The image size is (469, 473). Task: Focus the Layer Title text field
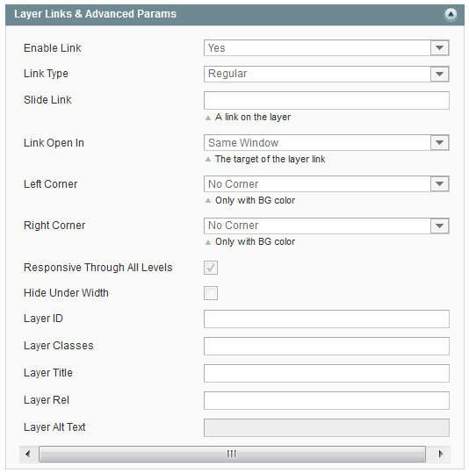(x=327, y=373)
